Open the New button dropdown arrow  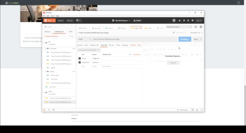pos(54,20)
